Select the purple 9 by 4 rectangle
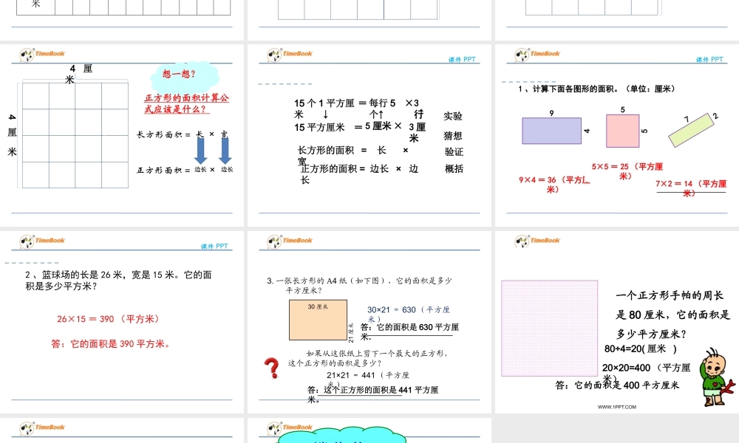 tap(551, 131)
